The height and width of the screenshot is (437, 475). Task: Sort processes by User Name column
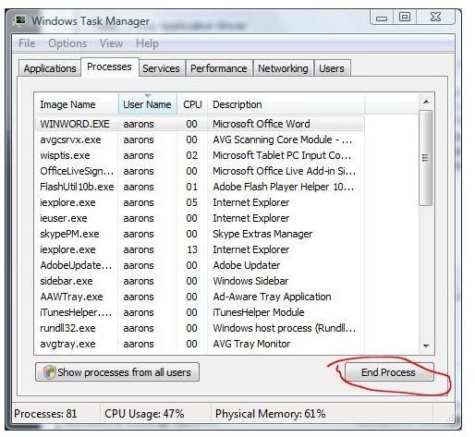click(x=147, y=104)
